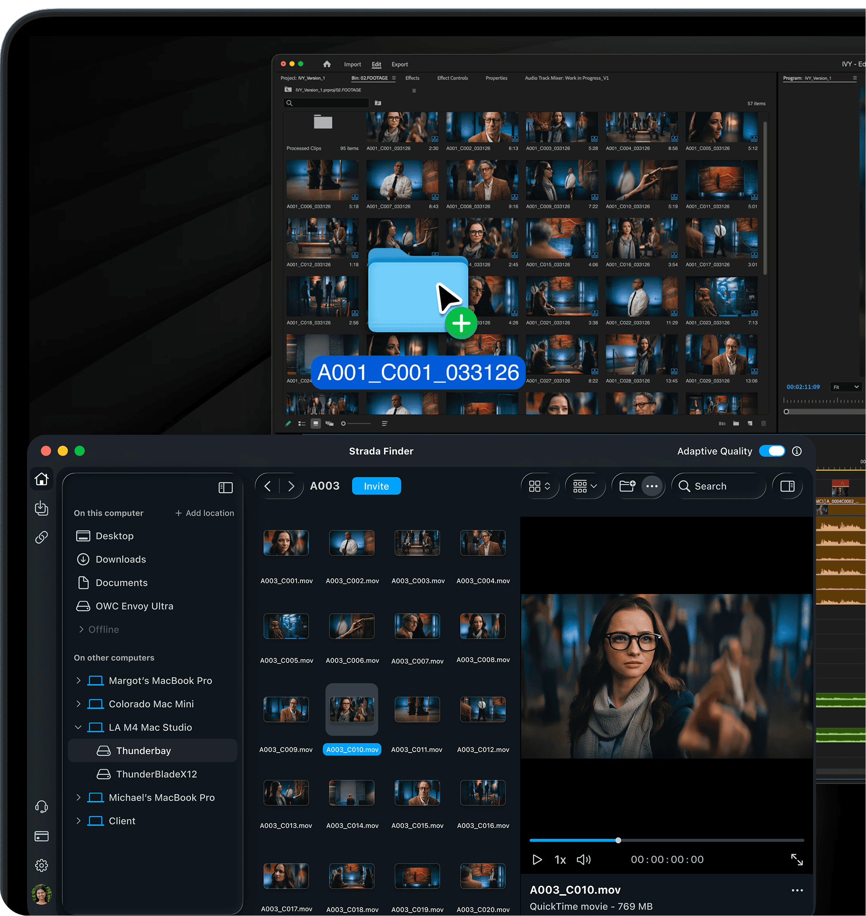Seek using the preview progress slider

(x=667, y=840)
